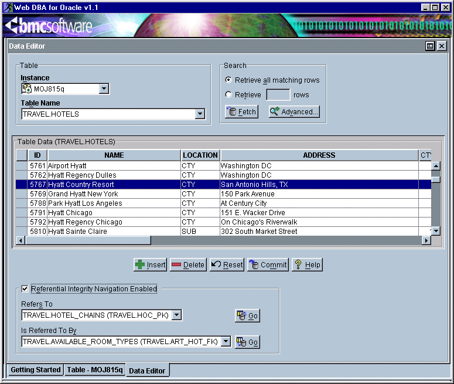Screen dimensions: 454x384
Task: Click the bmc software logo
Action: [x=49, y=26]
